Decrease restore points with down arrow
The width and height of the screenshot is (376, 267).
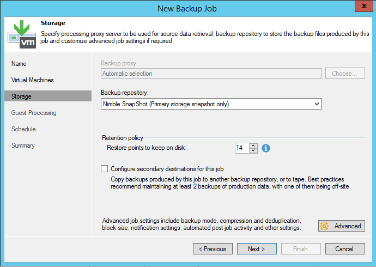[x=253, y=150]
